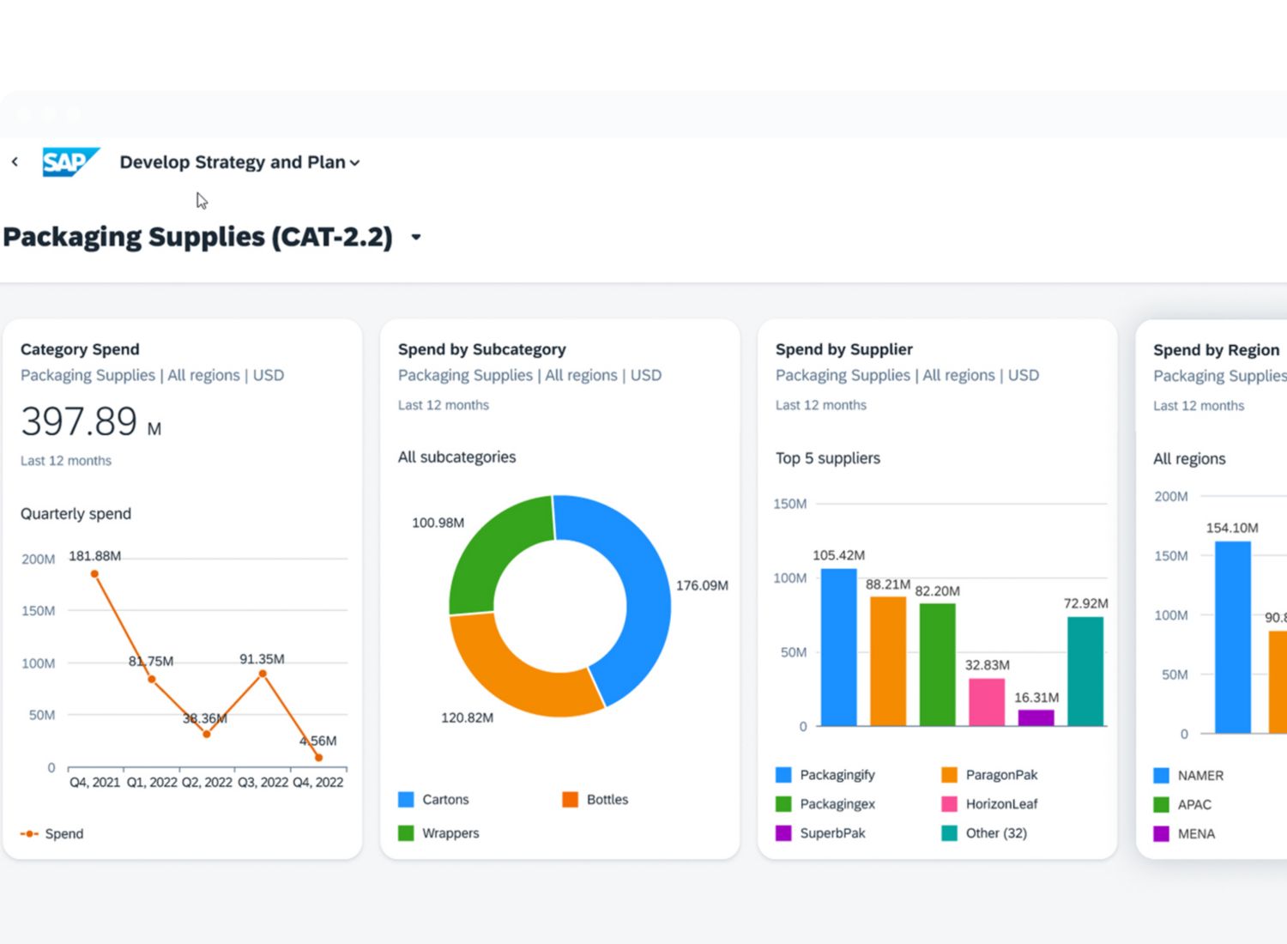Click the SuperbPak purple legend icon

click(783, 833)
